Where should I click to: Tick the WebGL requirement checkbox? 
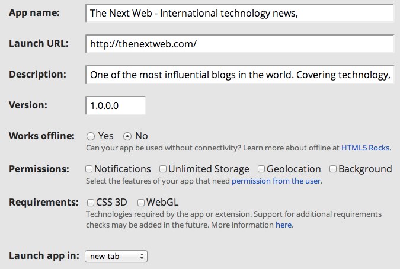click(x=141, y=203)
